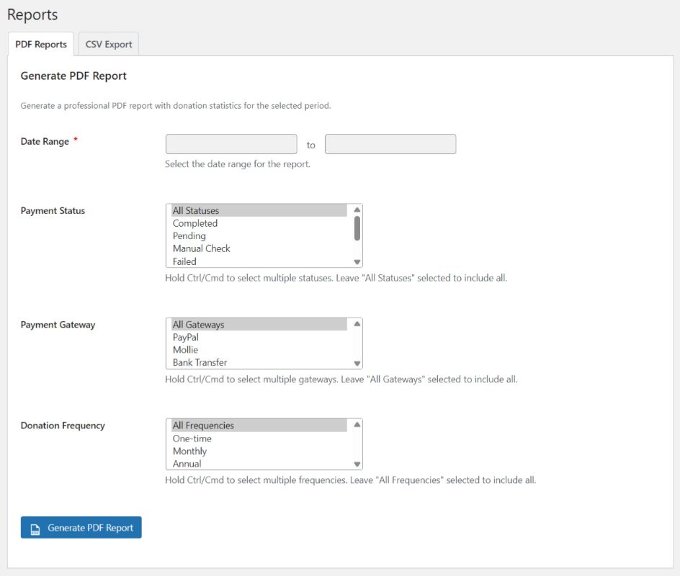Choose the Failed payment status
Image resolution: width=680 pixels, height=576 pixels.
coord(184,261)
